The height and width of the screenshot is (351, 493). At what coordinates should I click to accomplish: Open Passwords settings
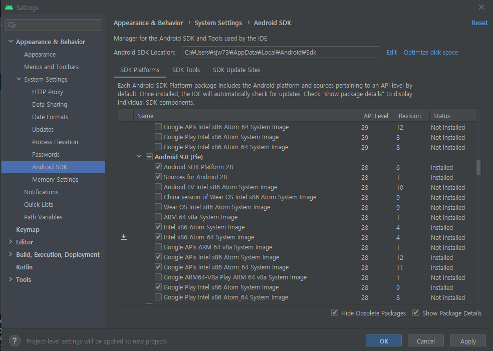tap(46, 155)
